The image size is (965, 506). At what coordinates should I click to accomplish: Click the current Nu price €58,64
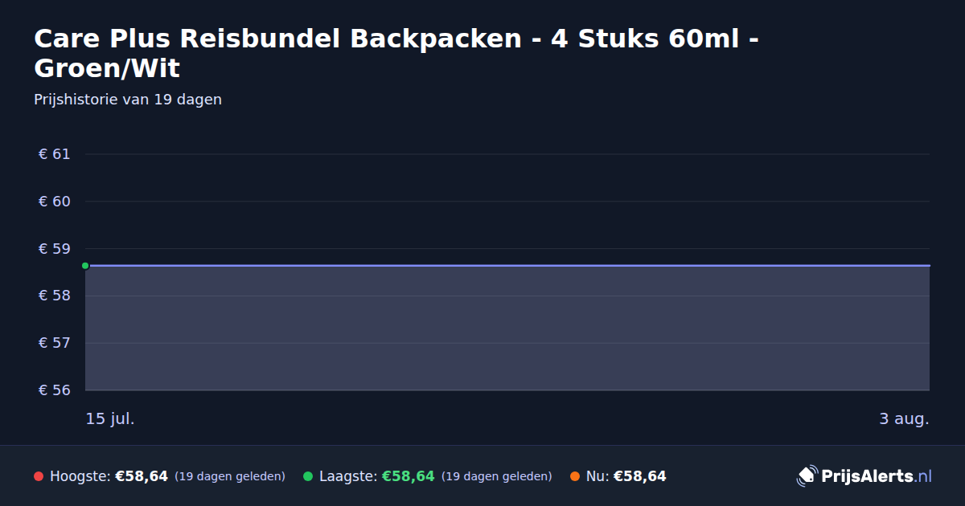pyautogui.click(x=640, y=476)
